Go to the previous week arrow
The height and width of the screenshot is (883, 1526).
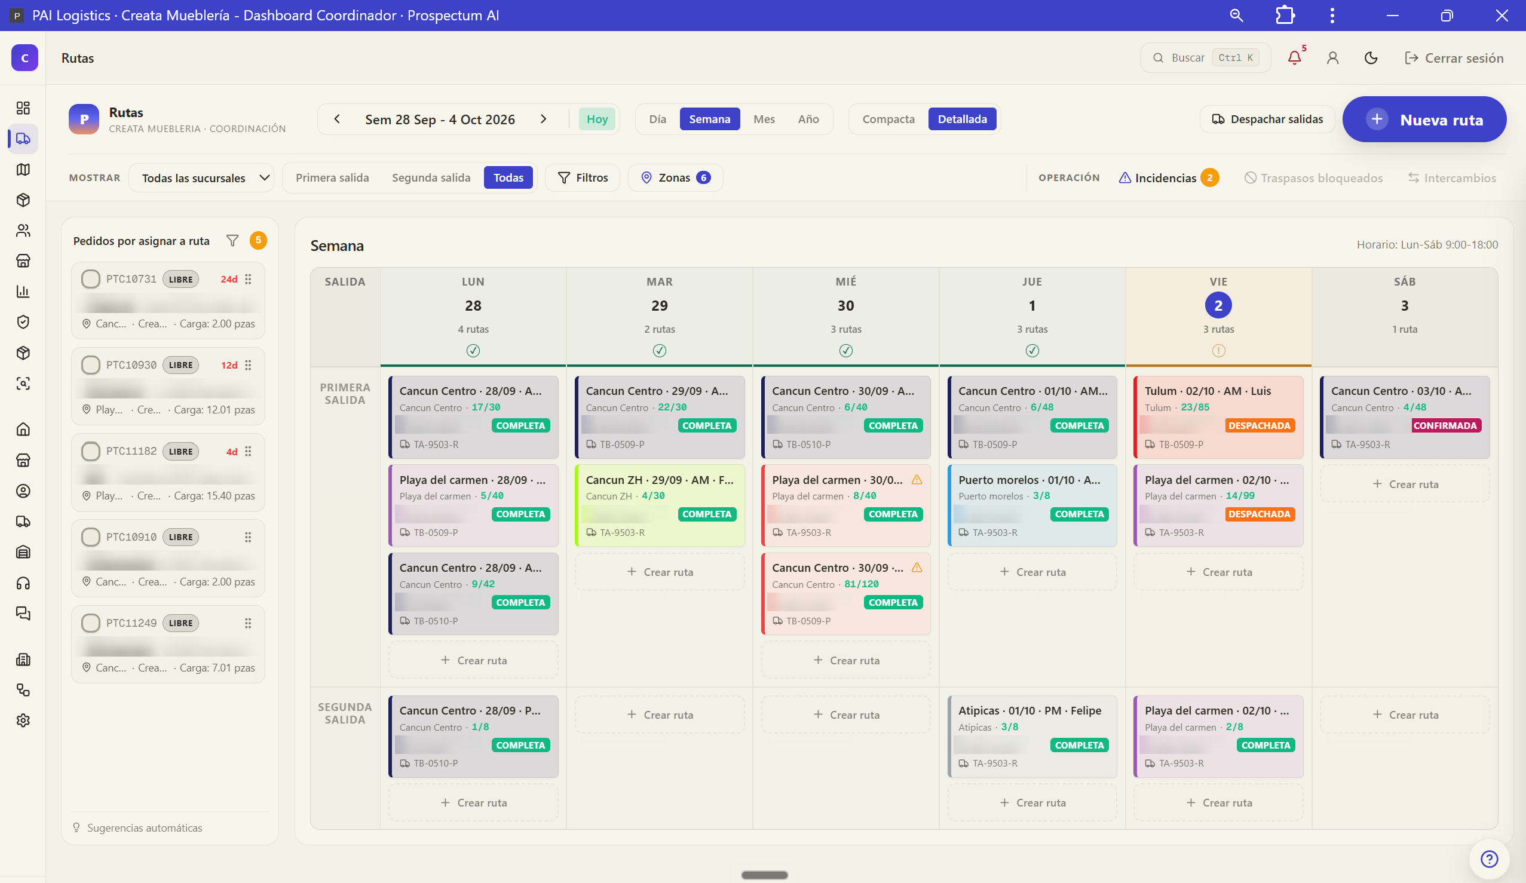point(338,119)
